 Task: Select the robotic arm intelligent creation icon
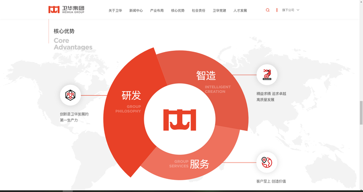[267, 75]
